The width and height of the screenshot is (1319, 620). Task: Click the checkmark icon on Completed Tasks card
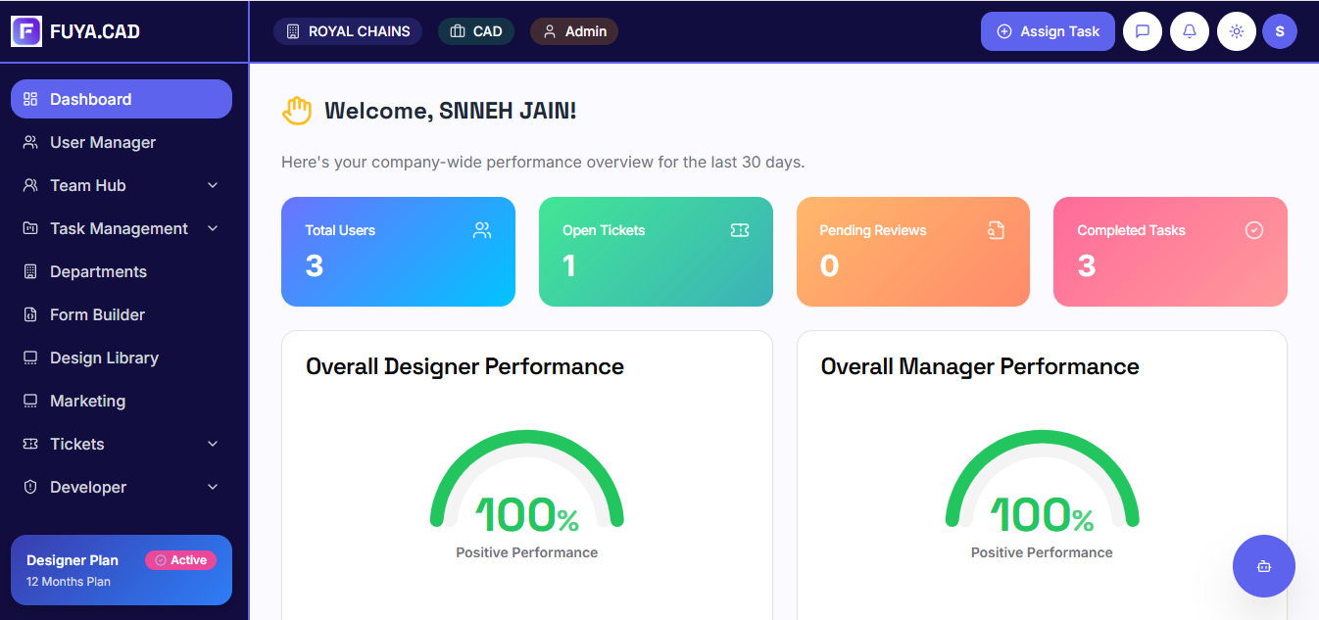[1253, 230]
